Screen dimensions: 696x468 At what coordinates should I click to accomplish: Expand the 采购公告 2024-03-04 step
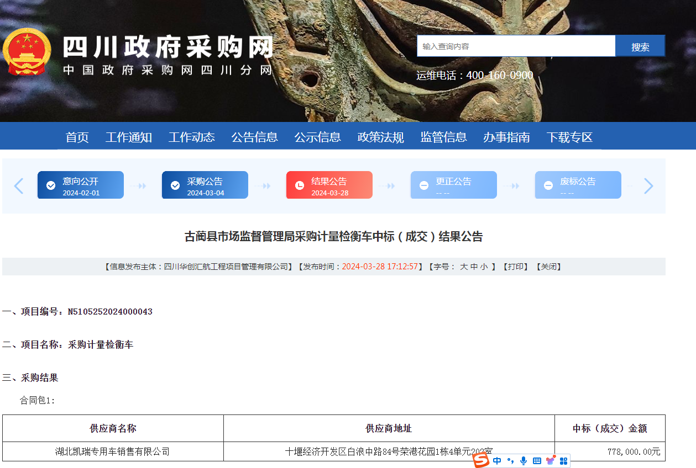pyautogui.click(x=205, y=185)
